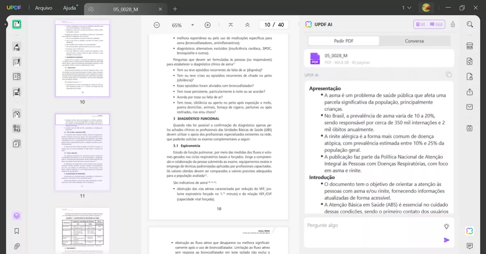Send PDF by email icon
486x254 pixels.
[469, 107]
